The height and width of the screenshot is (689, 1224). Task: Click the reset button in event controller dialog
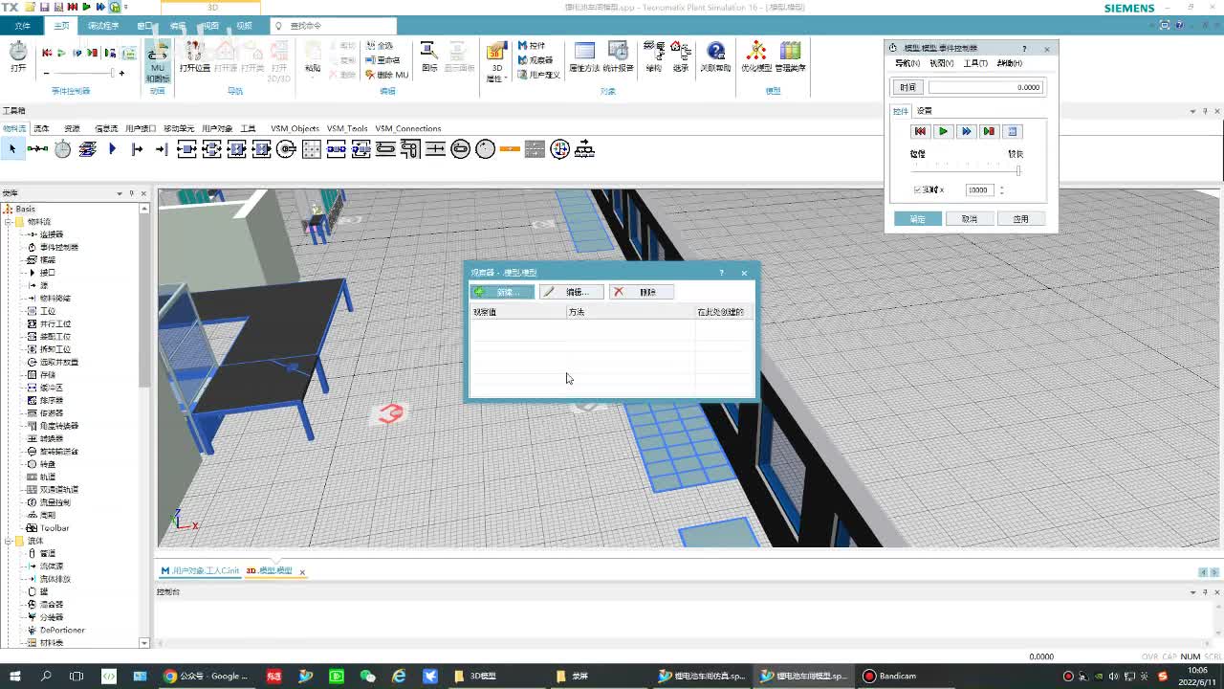pos(920,131)
